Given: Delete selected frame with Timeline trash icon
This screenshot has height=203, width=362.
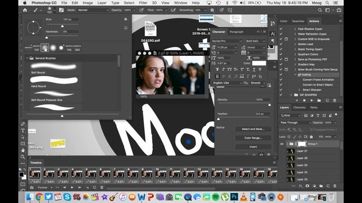Looking at the screenshot, I should (102, 188).
